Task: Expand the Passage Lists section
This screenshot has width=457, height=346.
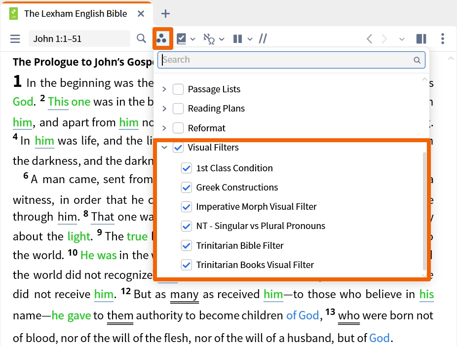Action: pyautogui.click(x=164, y=89)
